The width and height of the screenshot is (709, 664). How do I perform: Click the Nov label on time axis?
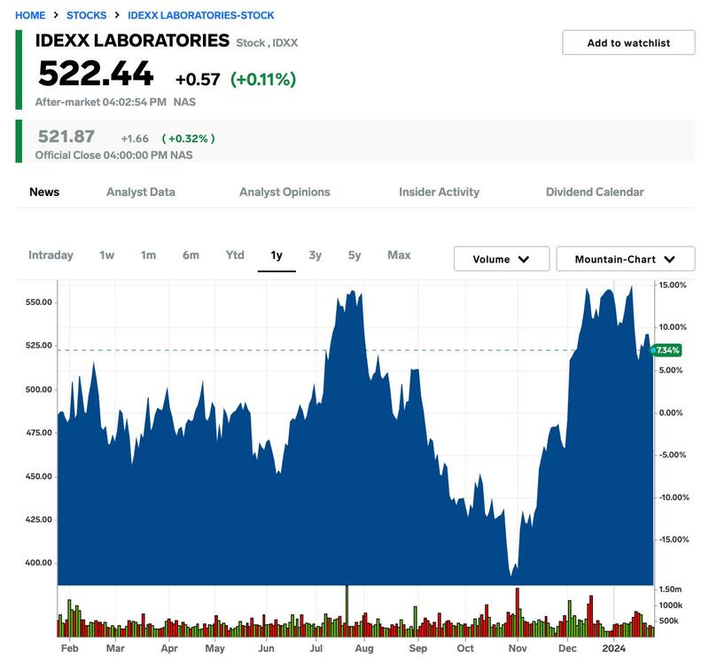518,648
